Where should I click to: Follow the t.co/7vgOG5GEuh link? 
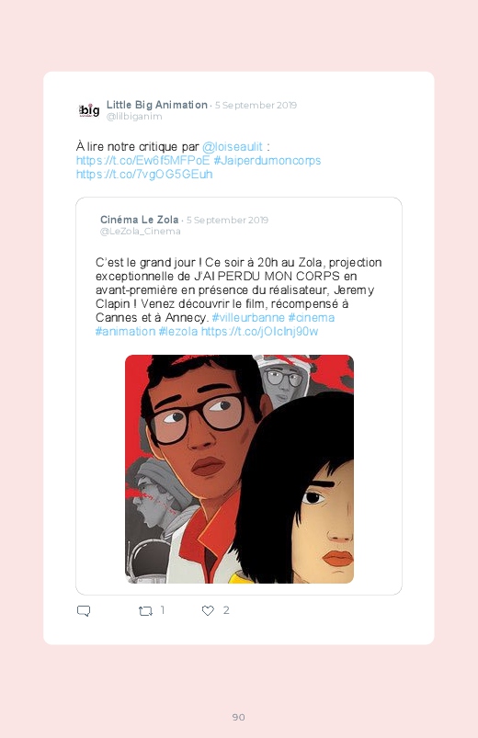144,174
